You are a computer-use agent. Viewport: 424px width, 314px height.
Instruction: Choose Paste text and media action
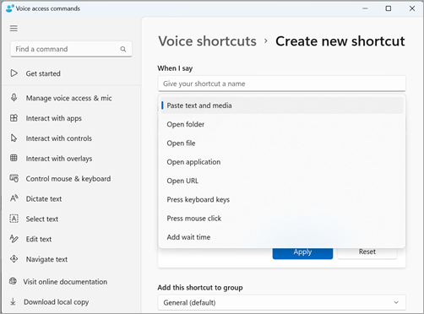tap(282, 106)
